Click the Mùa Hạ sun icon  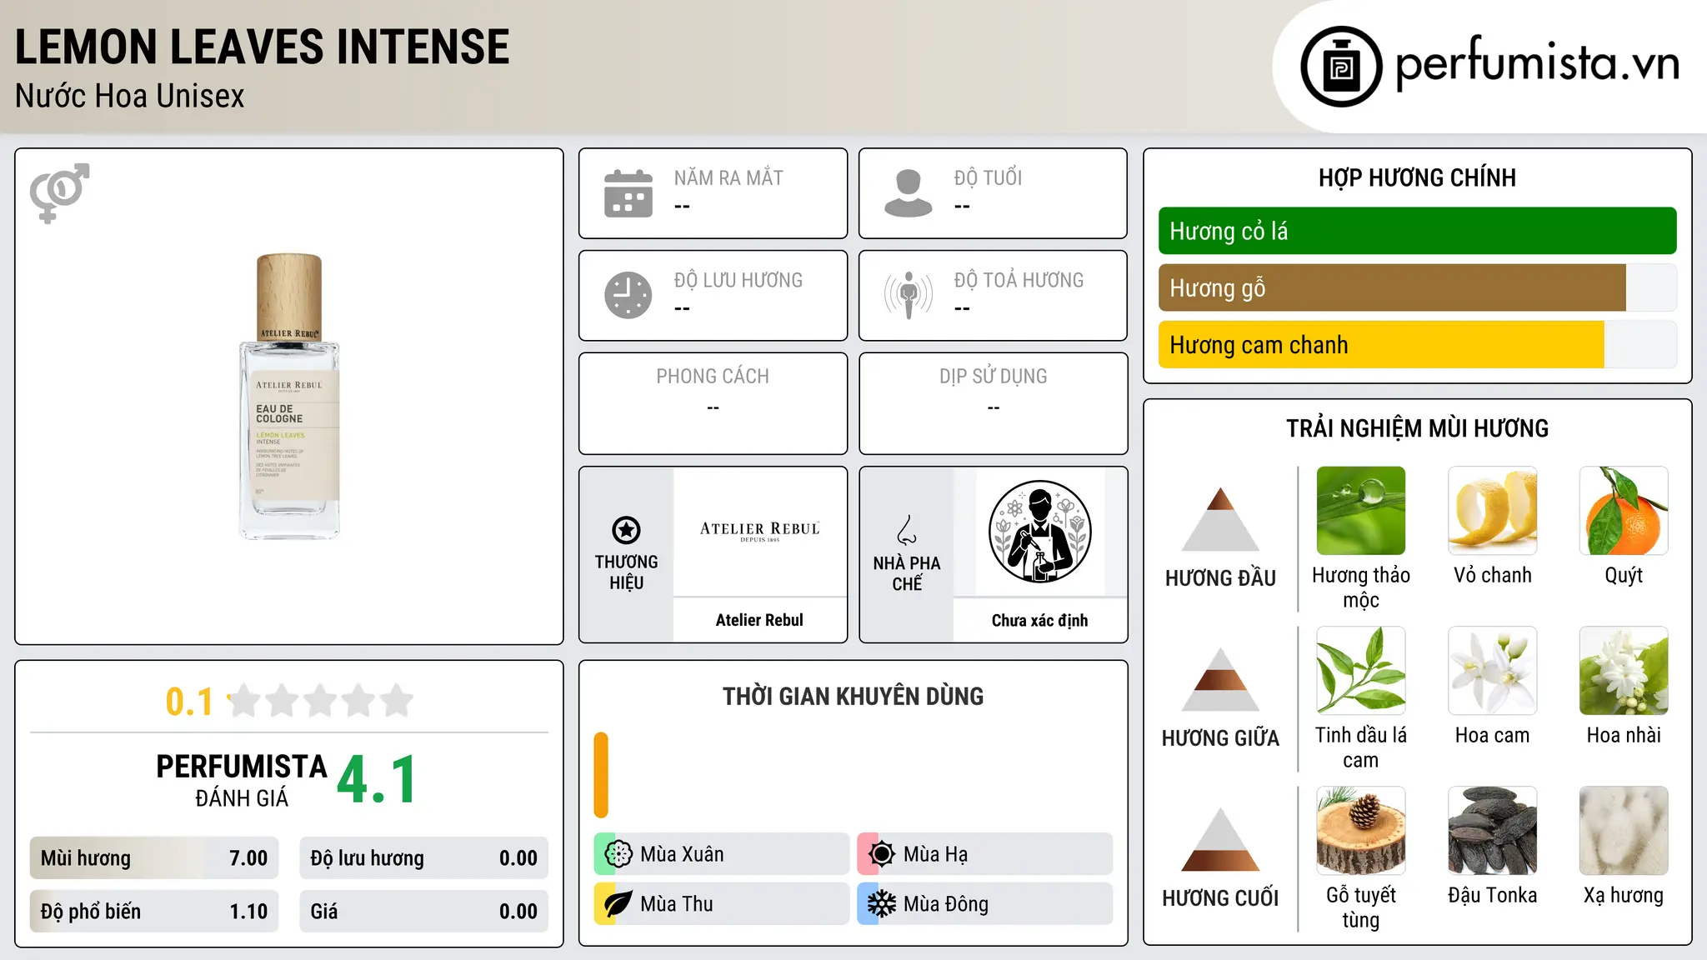[x=882, y=854]
